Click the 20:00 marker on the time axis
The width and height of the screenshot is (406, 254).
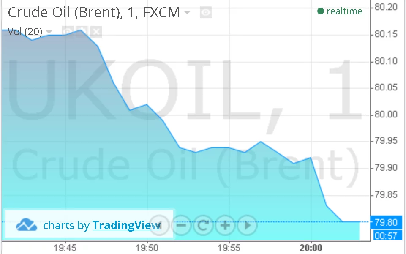(x=311, y=246)
